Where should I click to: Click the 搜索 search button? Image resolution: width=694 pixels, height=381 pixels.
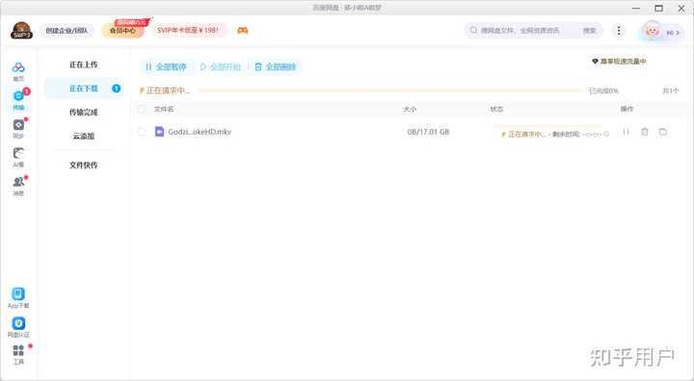tap(590, 31)
